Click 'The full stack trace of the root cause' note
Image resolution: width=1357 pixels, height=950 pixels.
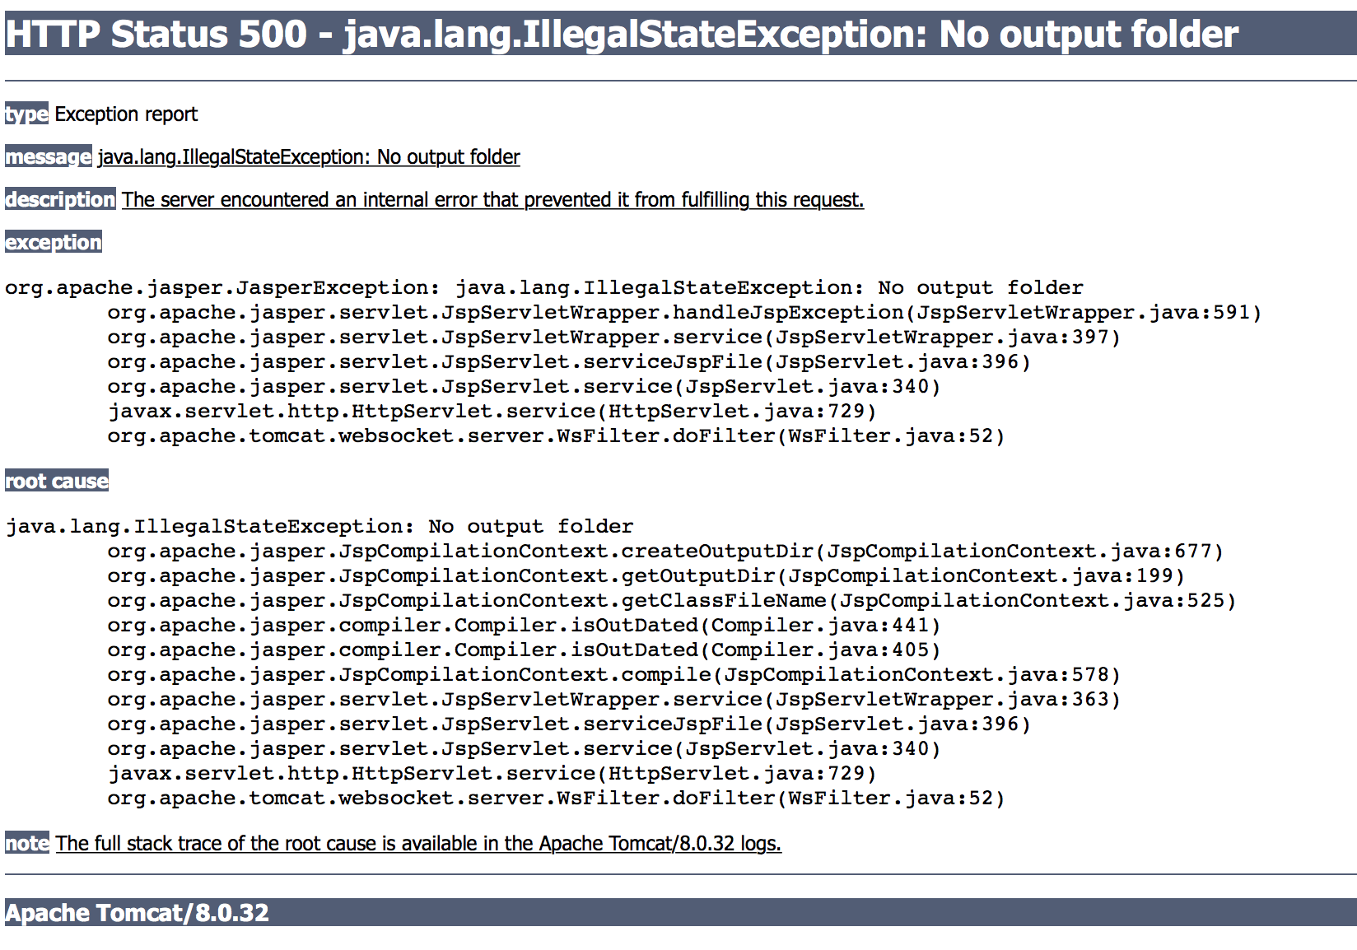[418, 843]
